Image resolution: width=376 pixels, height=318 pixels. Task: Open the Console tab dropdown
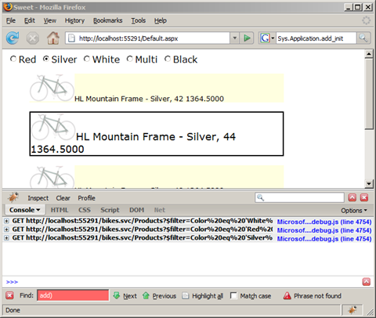25,210
